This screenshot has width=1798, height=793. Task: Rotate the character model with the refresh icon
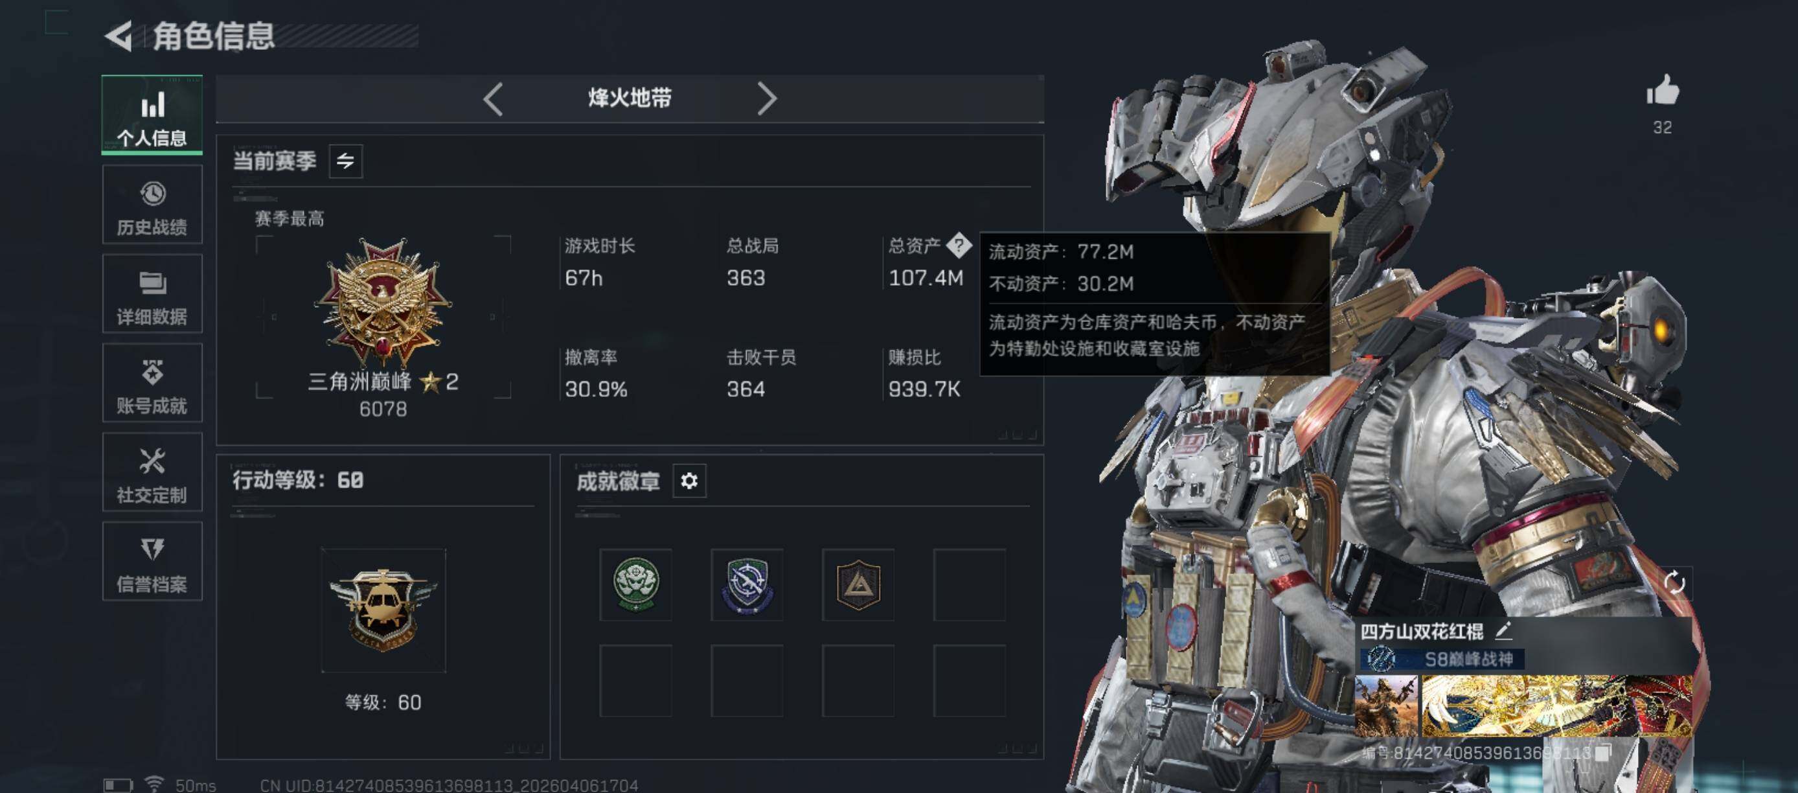click(1674, 583)
